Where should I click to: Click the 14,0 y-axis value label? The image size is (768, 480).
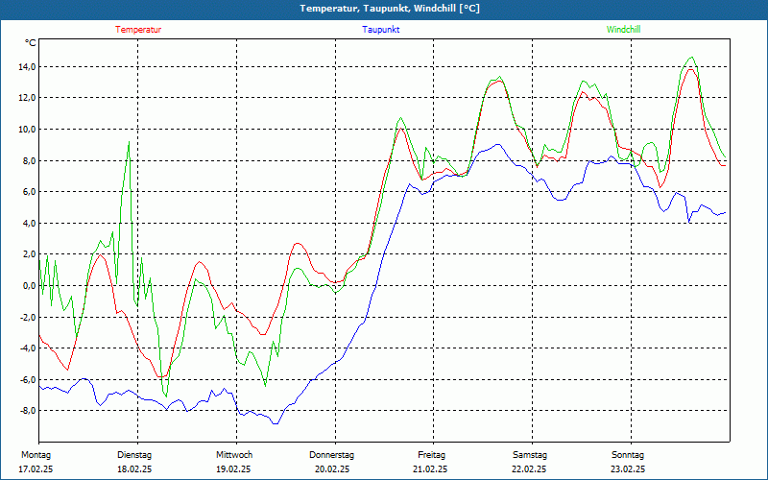click(27, 66)
